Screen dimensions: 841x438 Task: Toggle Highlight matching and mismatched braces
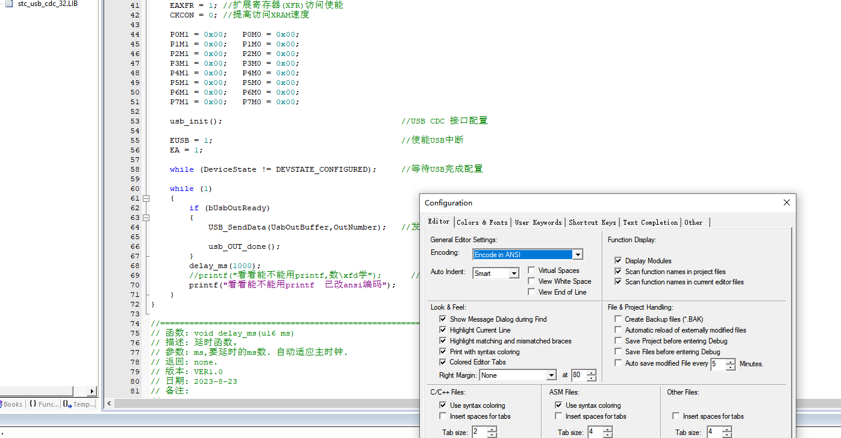point(443,341)
